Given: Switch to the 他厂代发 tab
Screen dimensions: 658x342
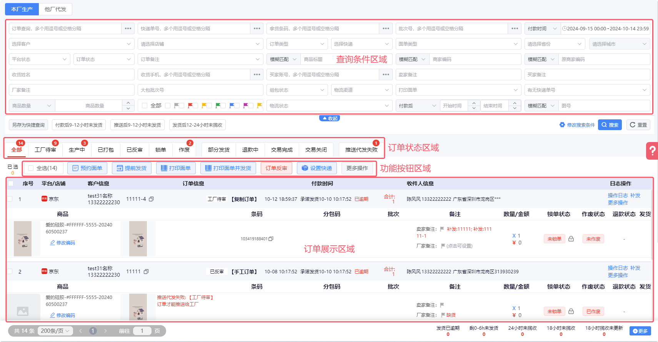Looking at the screenshot, I should 55,9.
